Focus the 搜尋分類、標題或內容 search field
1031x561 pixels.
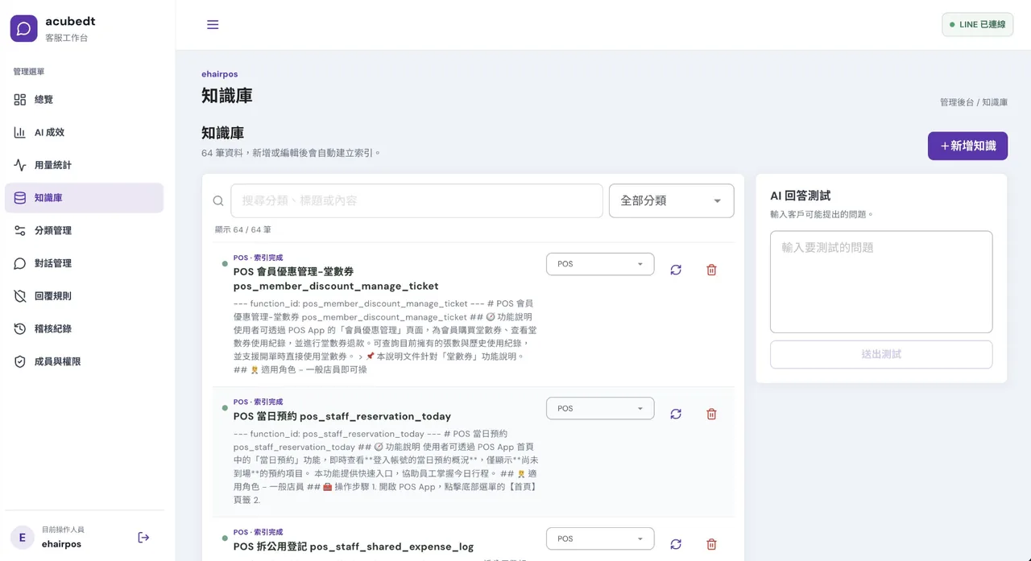point(416,200)
